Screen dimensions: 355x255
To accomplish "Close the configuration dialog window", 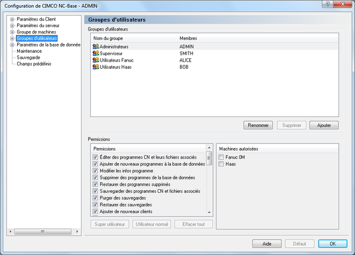I will (x=343, y=4).
